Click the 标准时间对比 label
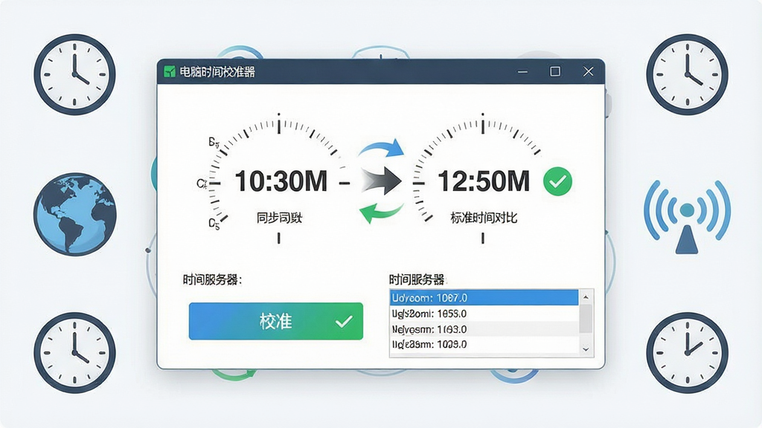Viewport: 762px width, 428px height. [484, 218]
